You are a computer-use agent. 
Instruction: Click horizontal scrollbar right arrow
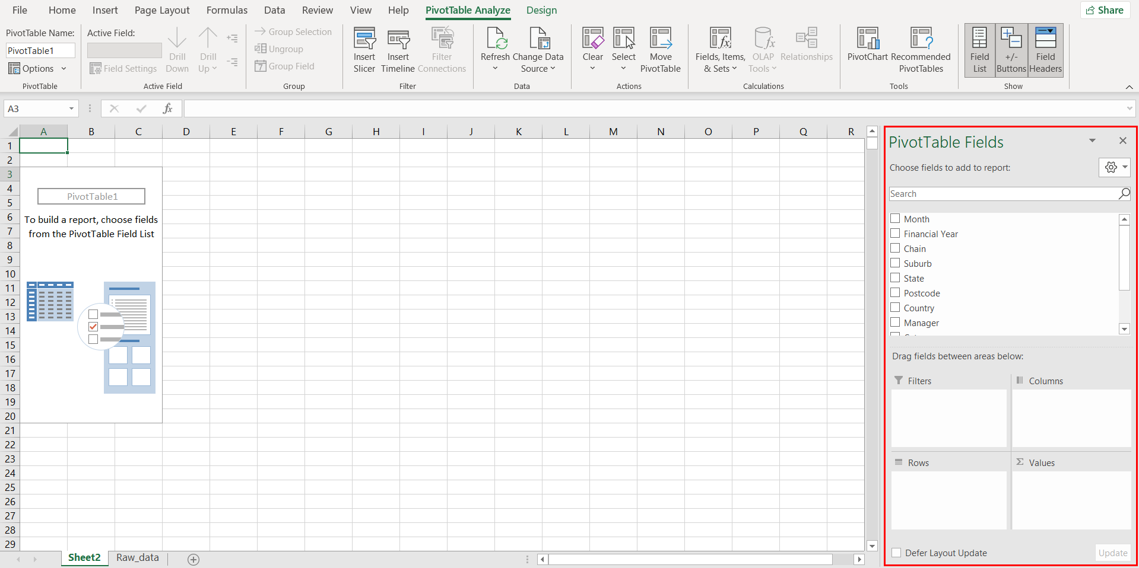(859, 559)
